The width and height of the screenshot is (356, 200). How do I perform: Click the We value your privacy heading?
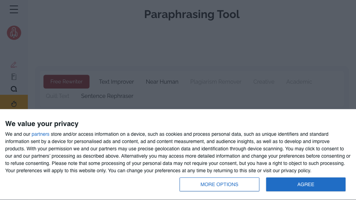(x=42, y=124)
